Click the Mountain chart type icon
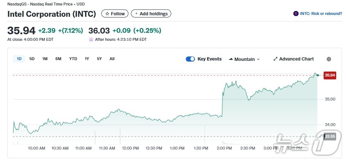346x160 pixels. 231,59
